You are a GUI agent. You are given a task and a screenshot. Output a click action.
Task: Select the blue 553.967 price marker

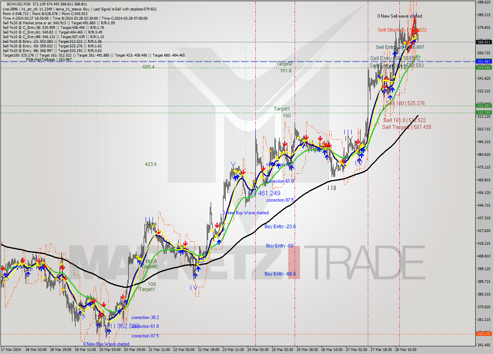tap(484, 61)
